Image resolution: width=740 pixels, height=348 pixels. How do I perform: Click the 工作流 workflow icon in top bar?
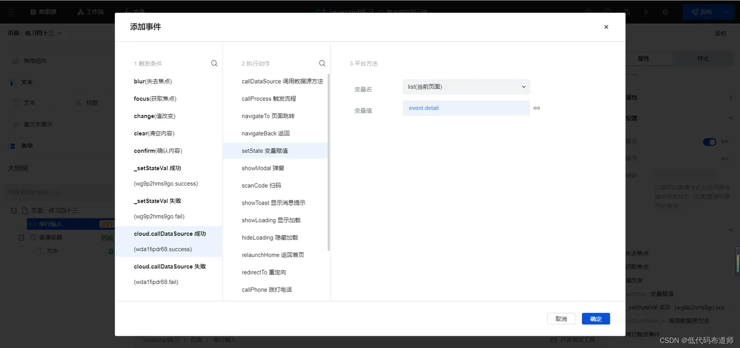click(x=80, y=12)
